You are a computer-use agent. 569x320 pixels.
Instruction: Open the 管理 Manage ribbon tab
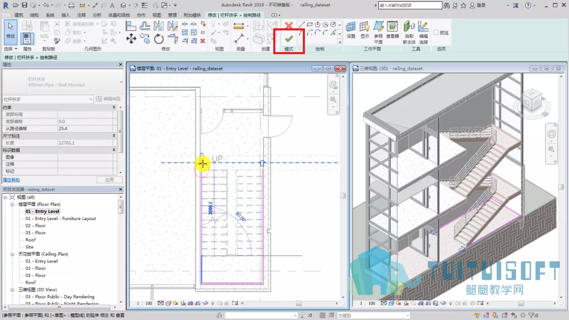[x=172, y=15]
